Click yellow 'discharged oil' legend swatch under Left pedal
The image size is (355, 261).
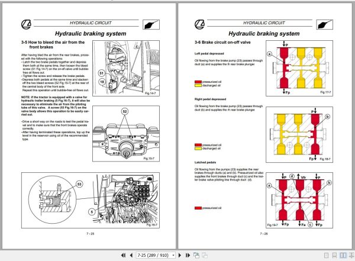(x=198, y=86)
